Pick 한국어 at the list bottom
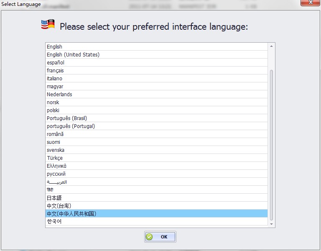Image resolution: width=321 pixels, height=251 pixels. coord(54,222)
